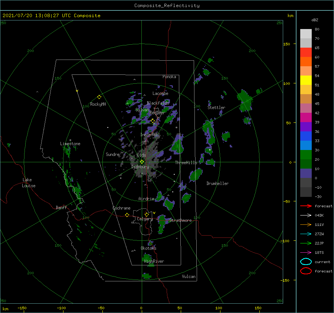Click the RockyMH label text
This screenshot has height=313, width=334.
coord(98,104)
